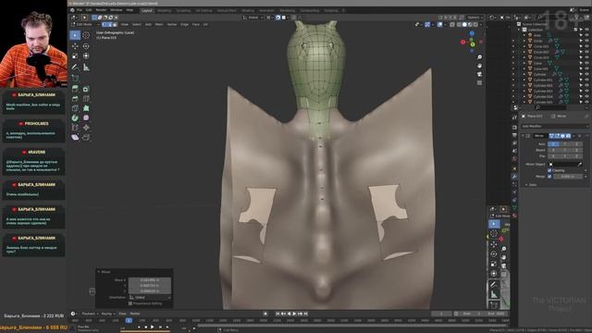Select the Annotate pencil tool

tap(75, 68)
